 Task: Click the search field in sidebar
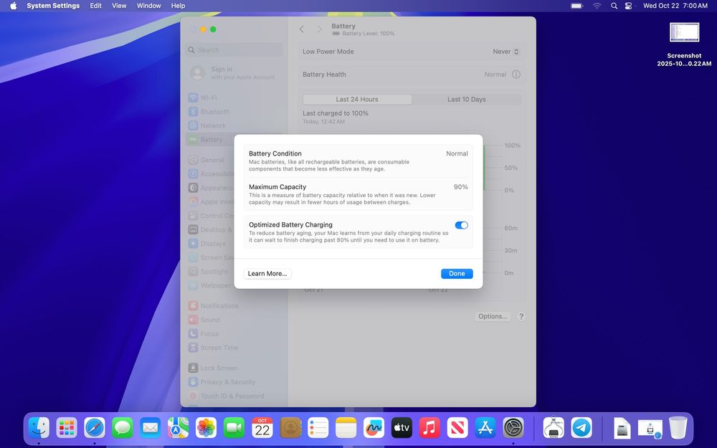234,50
